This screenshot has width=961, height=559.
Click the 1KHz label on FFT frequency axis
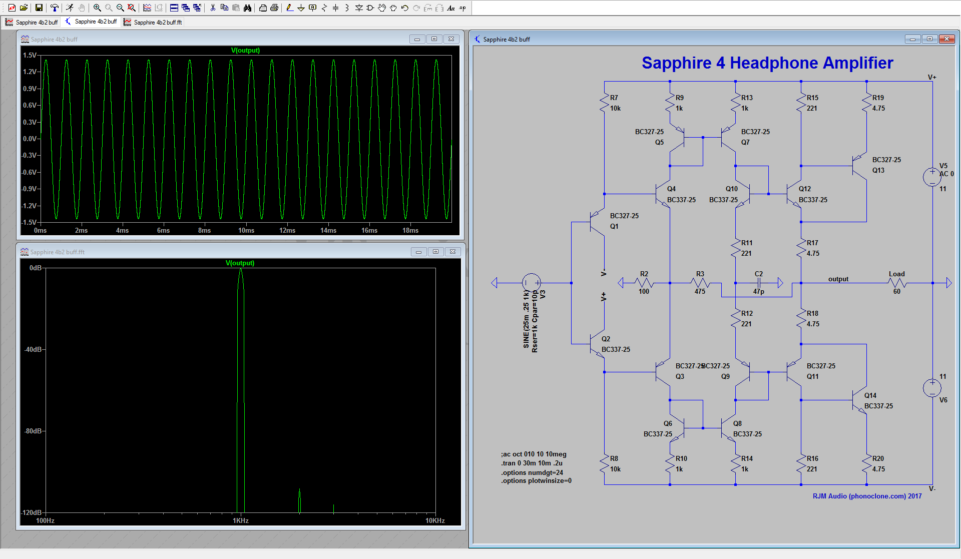[x=241, y=520]
